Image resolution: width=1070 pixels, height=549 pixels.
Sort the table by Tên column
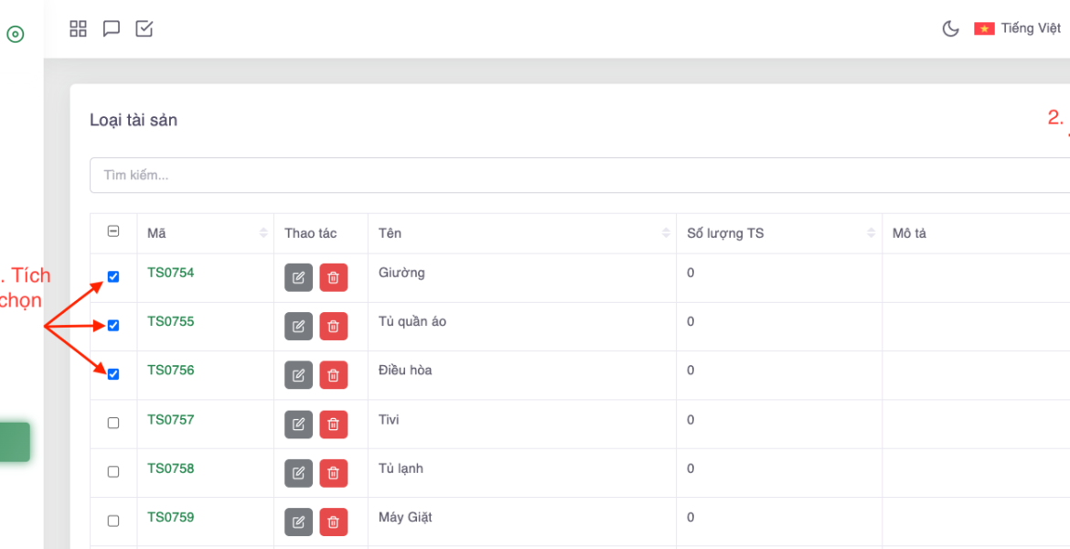tap(665, 233)
